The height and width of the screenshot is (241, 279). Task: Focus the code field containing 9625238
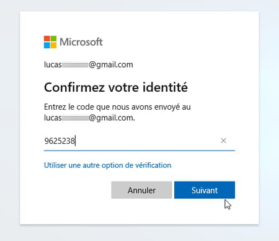(139, 141)
